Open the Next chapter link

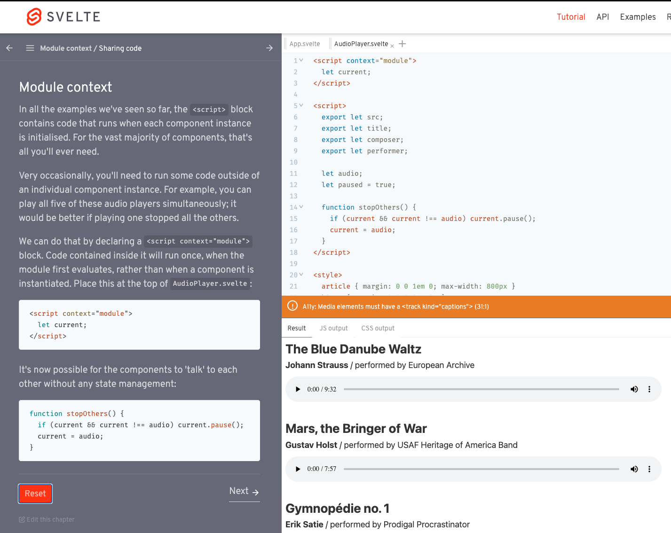coord(244,491)
